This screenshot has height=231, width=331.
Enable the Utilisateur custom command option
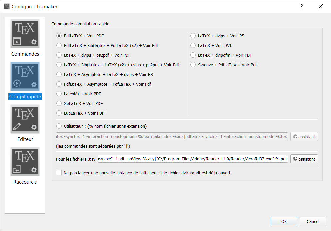pyautogui.click(x=59, y=126)
